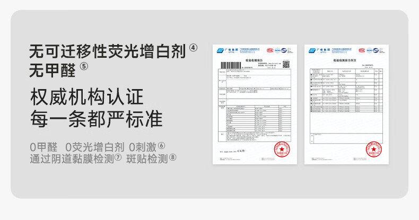Click the 0甲醛 gray label
The image size is (419, 220).
click(x=43, y=147)
